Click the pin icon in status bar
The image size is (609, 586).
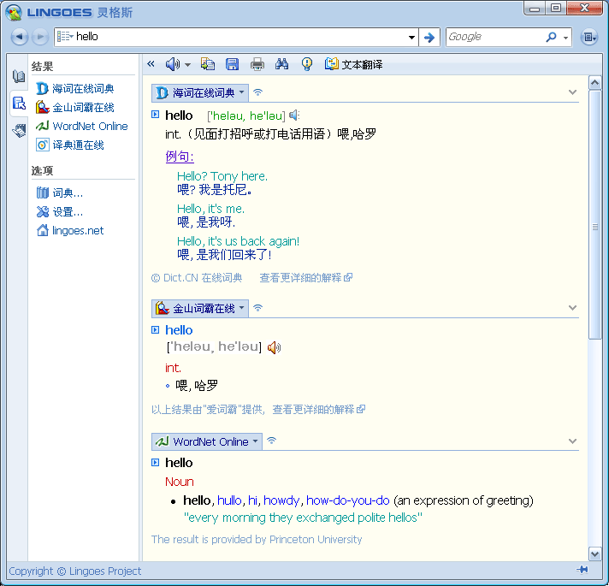582,570
